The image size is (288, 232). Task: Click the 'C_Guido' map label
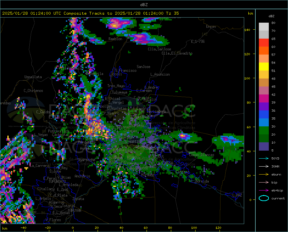(x=43, y=112)
